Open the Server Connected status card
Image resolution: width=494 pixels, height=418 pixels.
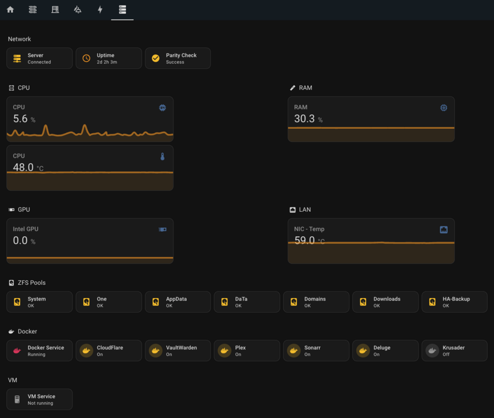pos(40,59)
